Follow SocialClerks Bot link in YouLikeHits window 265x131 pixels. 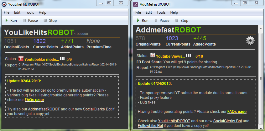97,109
